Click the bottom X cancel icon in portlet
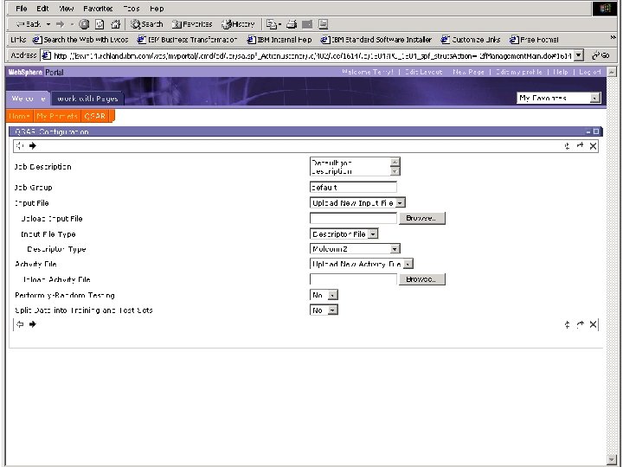The height and width of the screenshot is (467, 623). pos(593,324)
